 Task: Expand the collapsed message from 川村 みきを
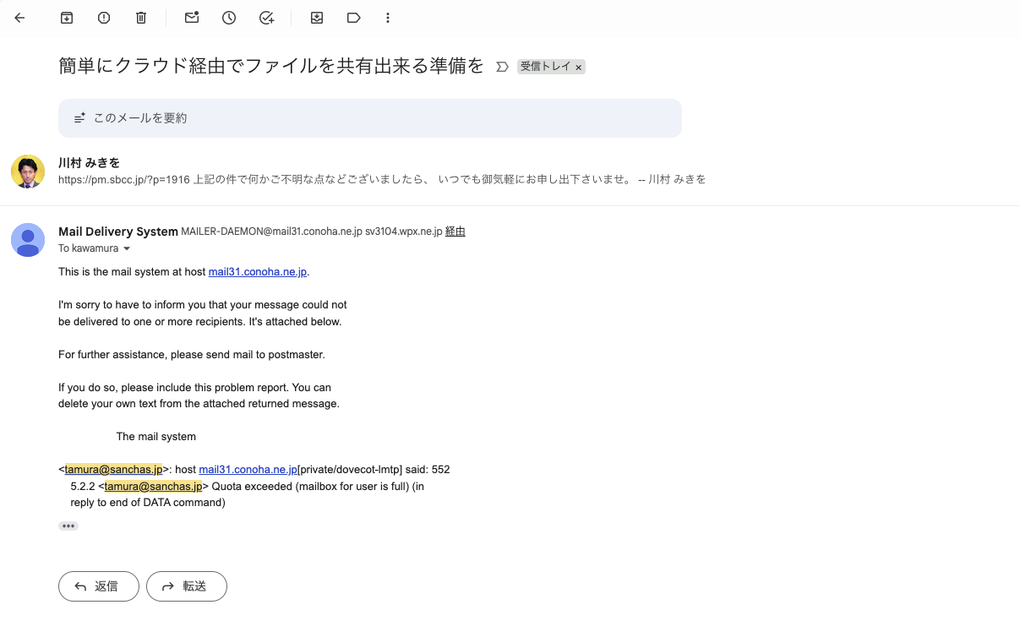(380, 171)
